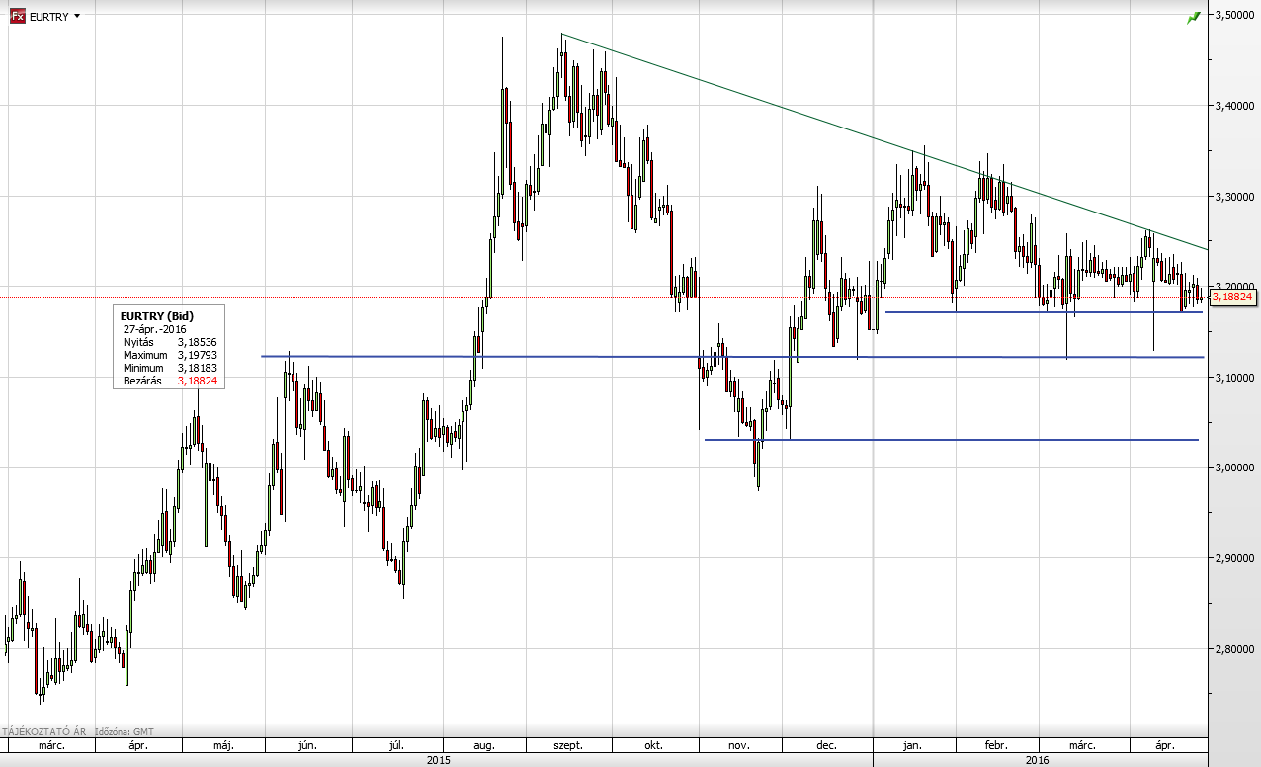Click the Időzóna: GMT timezone text

[125, 731]
